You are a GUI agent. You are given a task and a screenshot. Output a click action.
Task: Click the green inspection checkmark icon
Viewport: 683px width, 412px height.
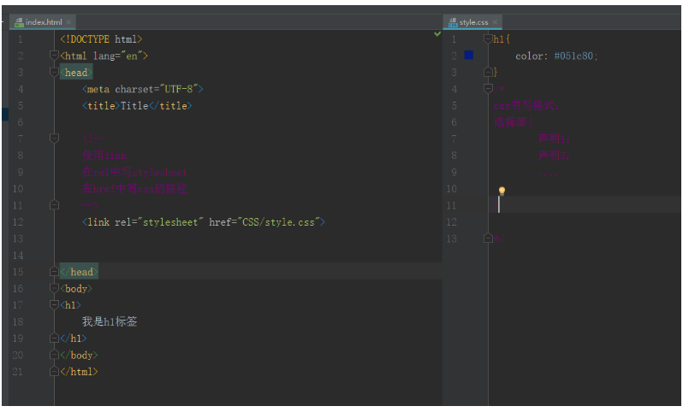coord(437,34)
